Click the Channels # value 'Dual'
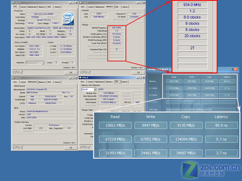This screenshot has width=242, height=181. [x=134, y=14]
